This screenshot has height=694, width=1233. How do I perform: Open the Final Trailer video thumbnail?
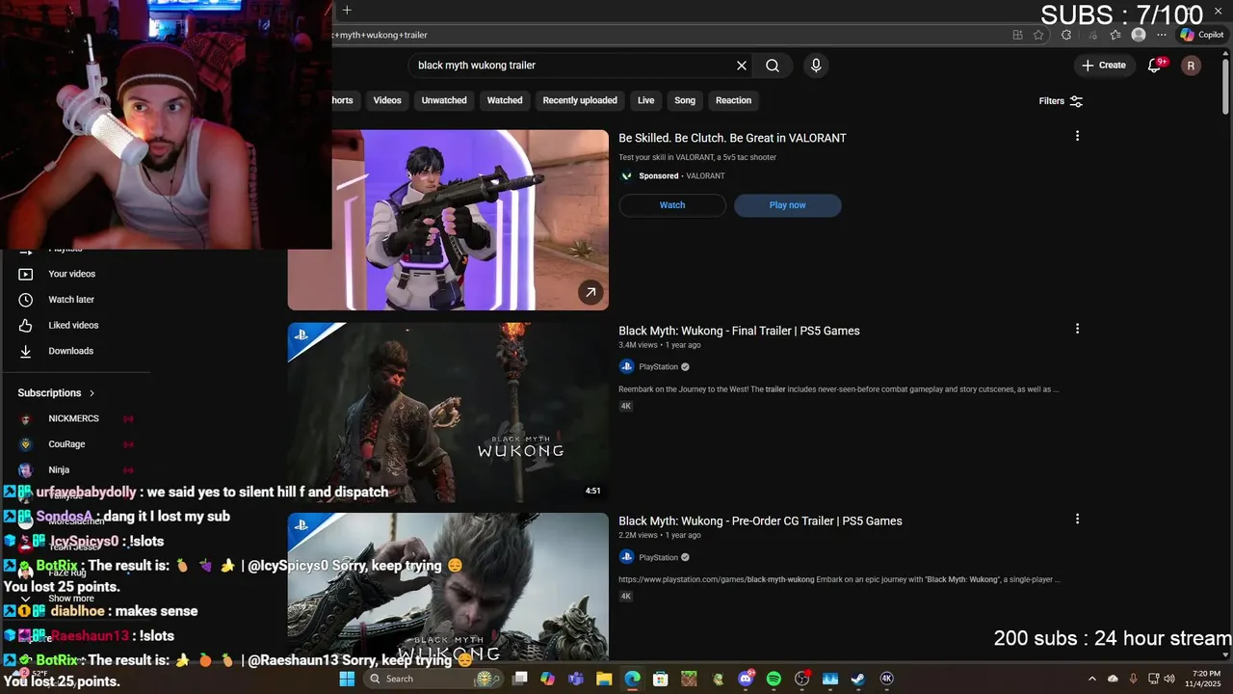coord(448,413)
